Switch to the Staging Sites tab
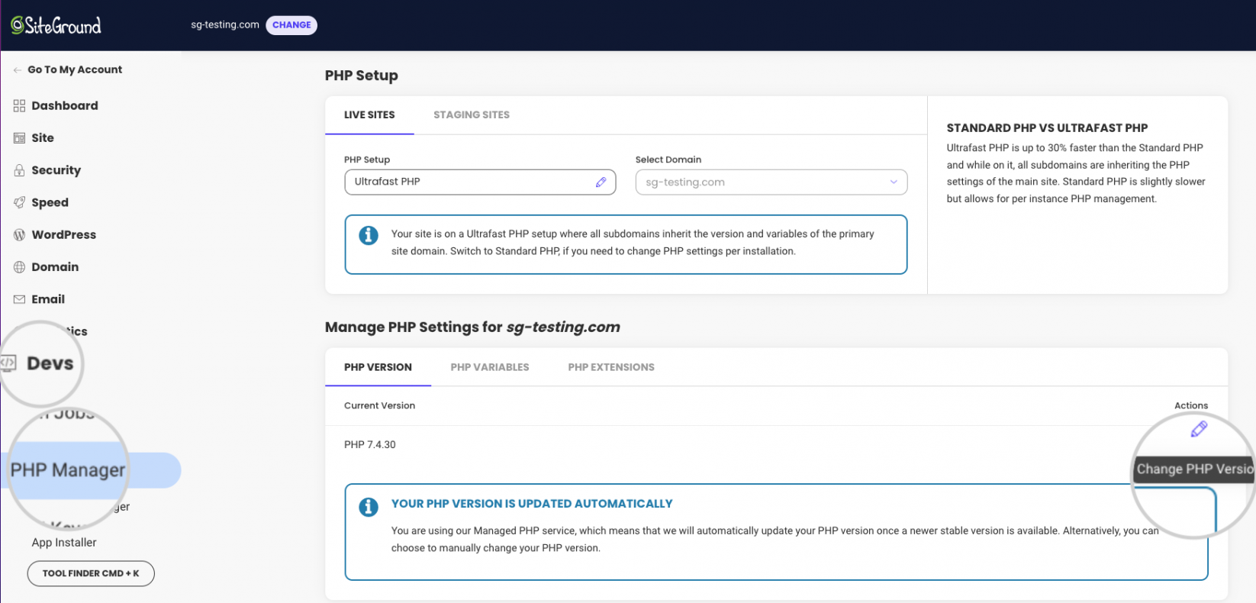Viewport: 1256px width, 603px height. tap(472, 115)
